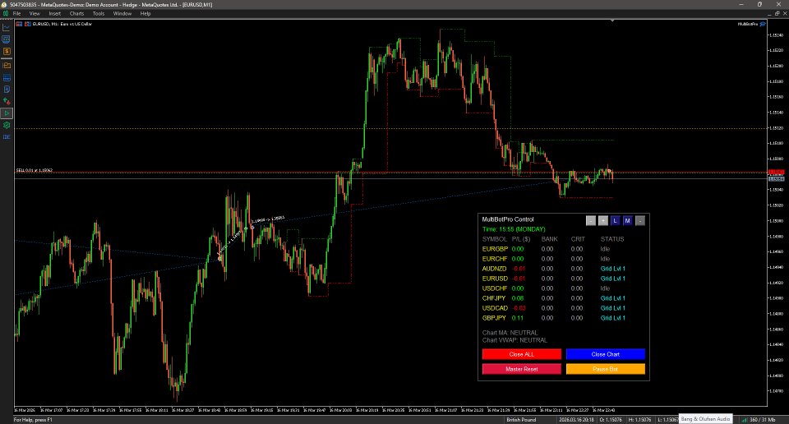Click the Pause Bot orange button
The image size is (789, 424).
(606, 369)
